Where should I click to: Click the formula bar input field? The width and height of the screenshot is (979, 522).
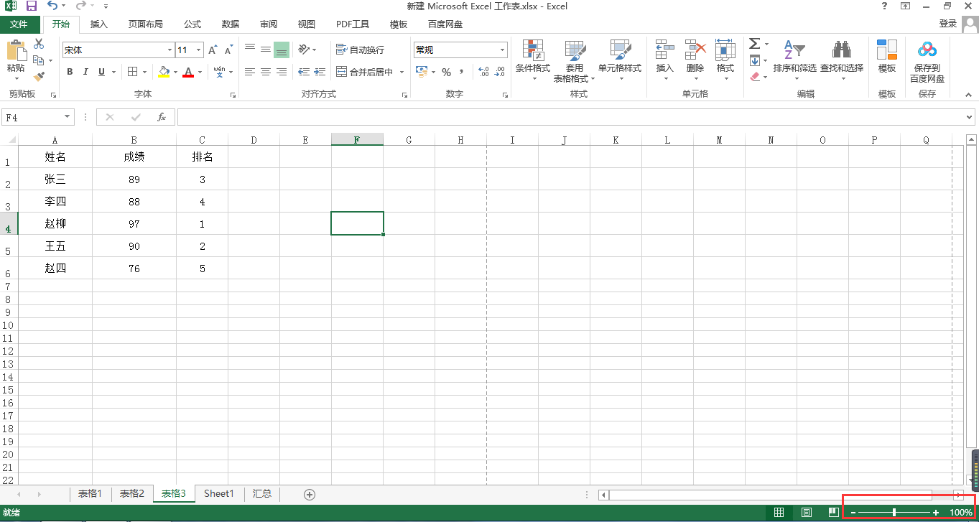[570, 117]
